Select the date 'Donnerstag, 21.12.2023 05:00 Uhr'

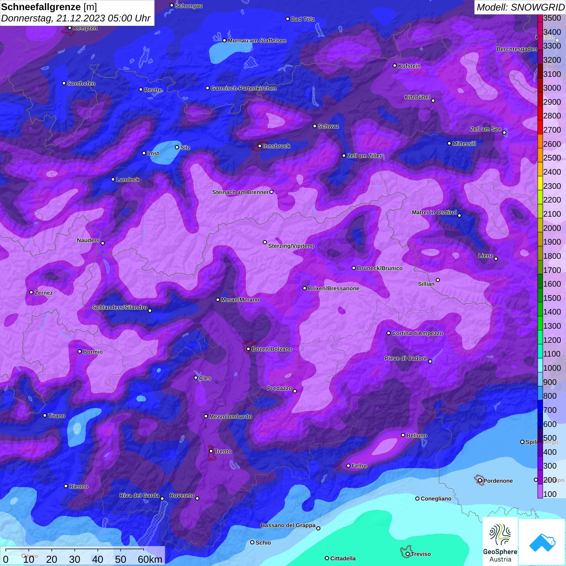click(76, 18)
